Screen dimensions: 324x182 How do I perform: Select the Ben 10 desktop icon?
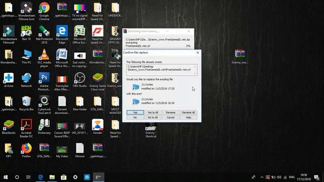pyautogui.click(x=26, y=33)
